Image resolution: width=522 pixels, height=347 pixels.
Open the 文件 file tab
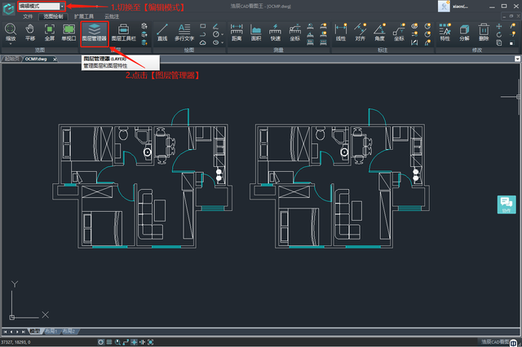click(x=29, y=16)
